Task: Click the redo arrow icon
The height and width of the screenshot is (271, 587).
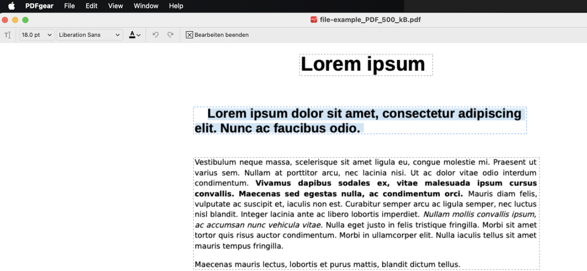Action: [x=170, y=35]
